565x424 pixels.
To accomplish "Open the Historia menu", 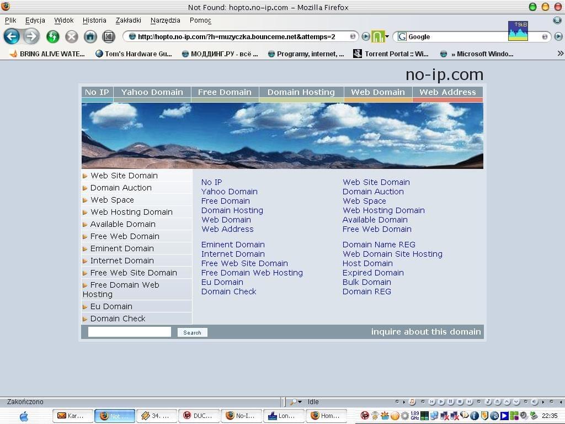I will (94, 20).
